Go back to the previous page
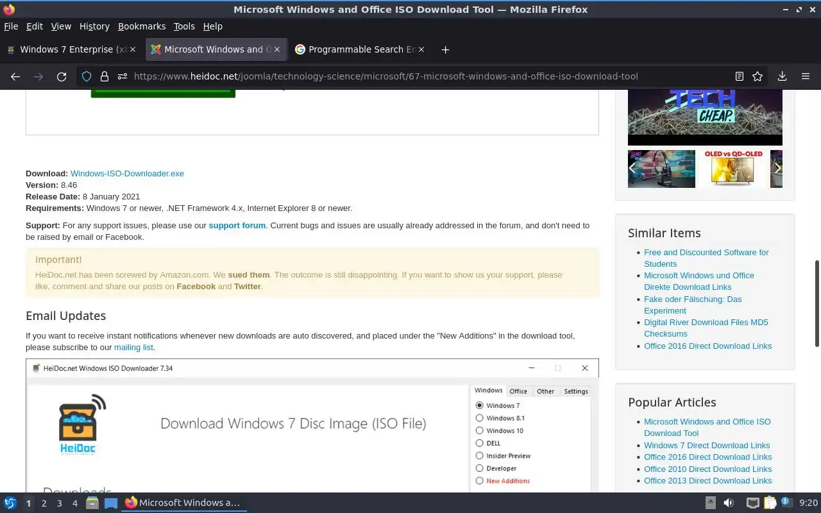The image size is (821, 513). click(x=15, y=76)
